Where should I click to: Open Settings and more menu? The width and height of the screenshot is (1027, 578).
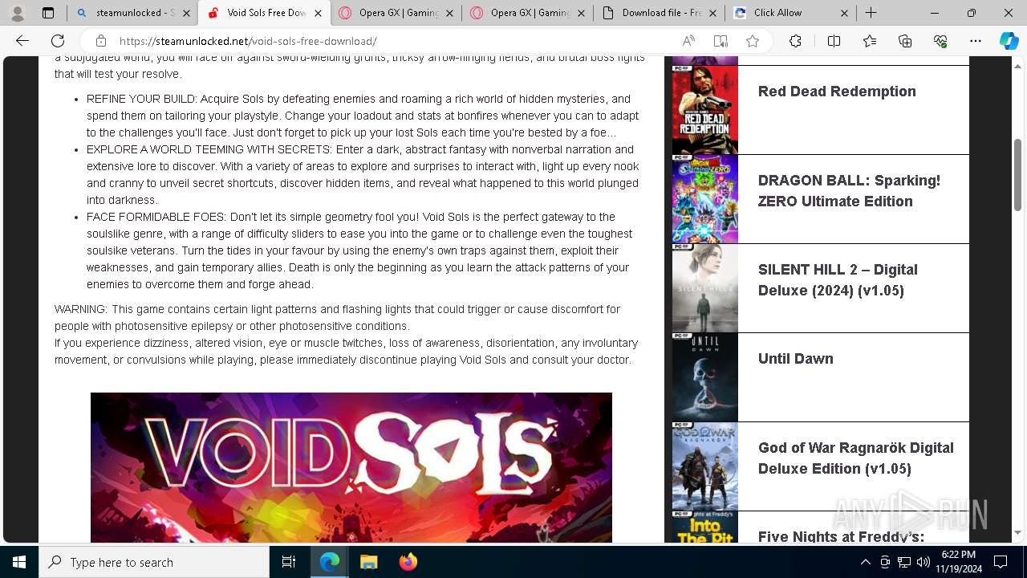976,41
